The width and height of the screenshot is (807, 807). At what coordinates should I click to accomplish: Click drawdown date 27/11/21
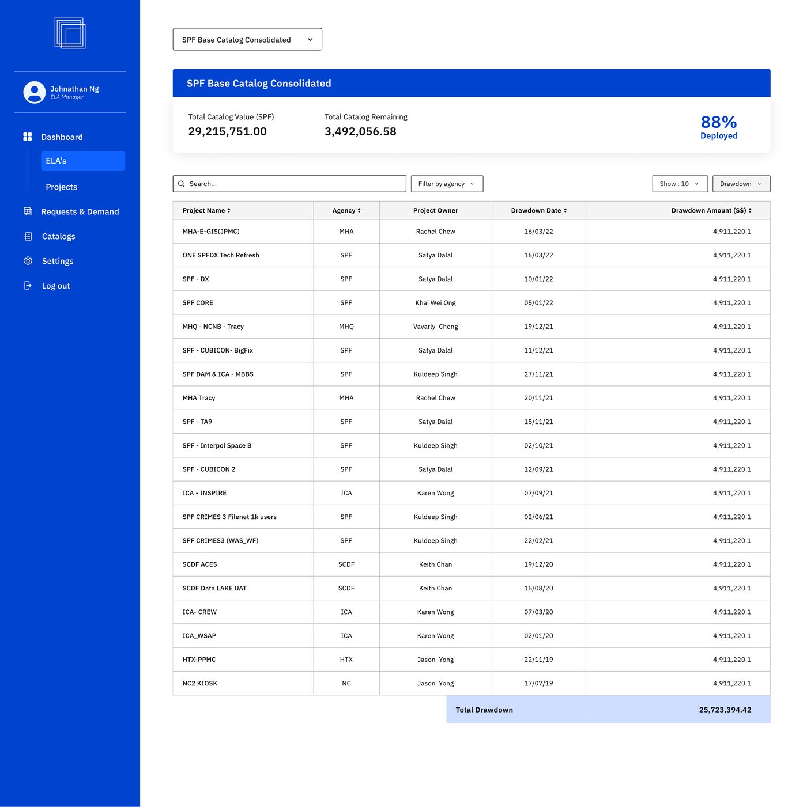538,374
